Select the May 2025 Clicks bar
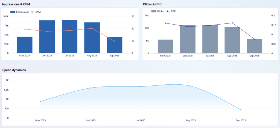The width and height of the screenshot is (280, 128). [x=165, y=46]
